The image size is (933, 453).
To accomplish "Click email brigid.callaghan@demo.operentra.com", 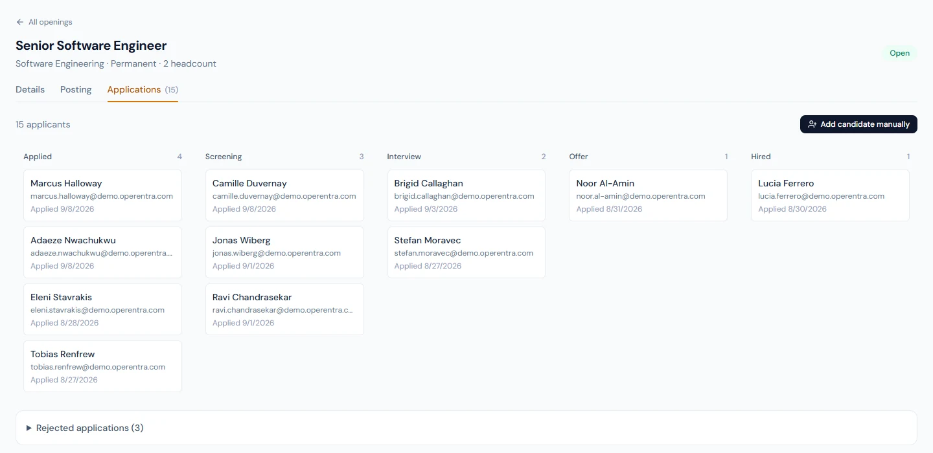I will point(465,196).
